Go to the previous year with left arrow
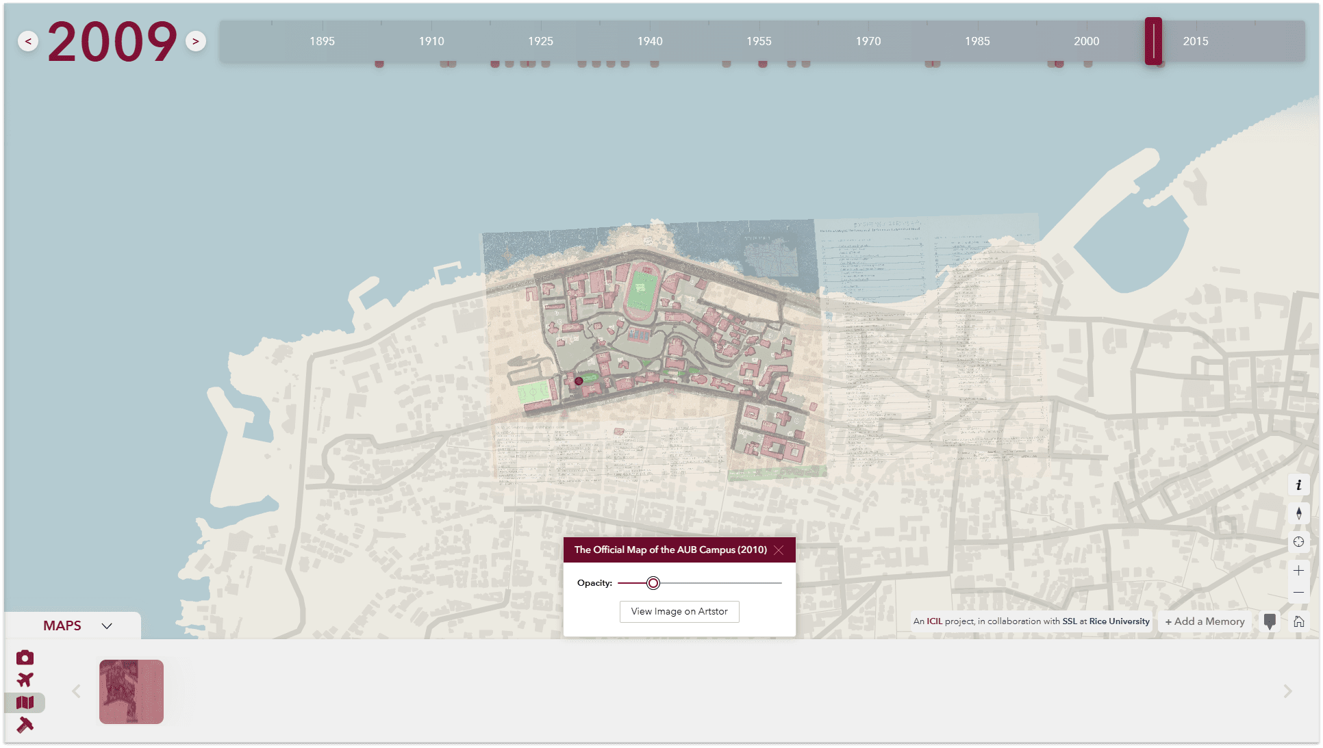The width and height of the screenshot is (1323, 748). [28, 41]
